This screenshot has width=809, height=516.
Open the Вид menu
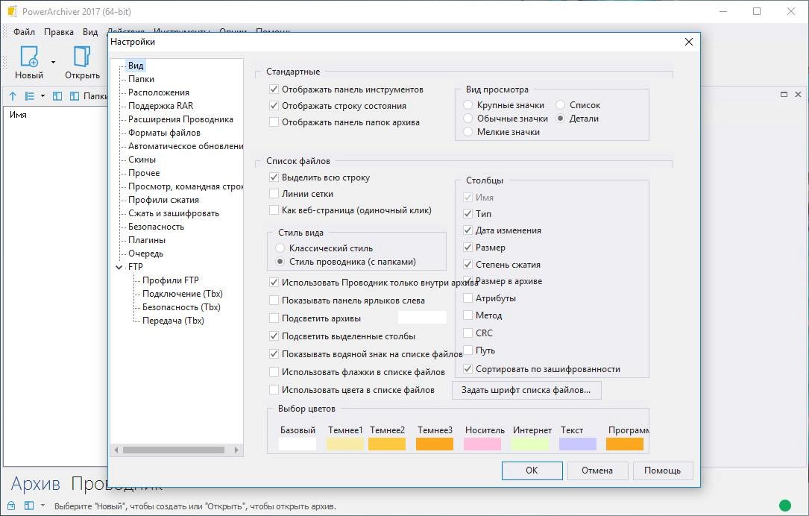pos(90,32)
